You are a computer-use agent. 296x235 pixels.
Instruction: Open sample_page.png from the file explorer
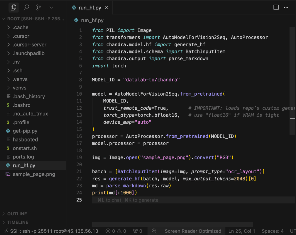tap(34, 174)
